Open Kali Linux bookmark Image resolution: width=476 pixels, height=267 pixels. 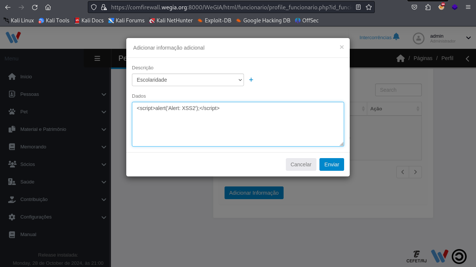(x=19, y=21)
